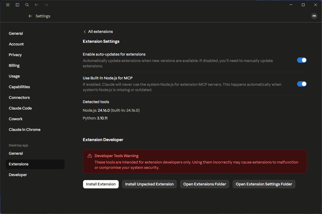Go to Privacy settings
Viewport: 322px width, 214px height.
[35, 55]
